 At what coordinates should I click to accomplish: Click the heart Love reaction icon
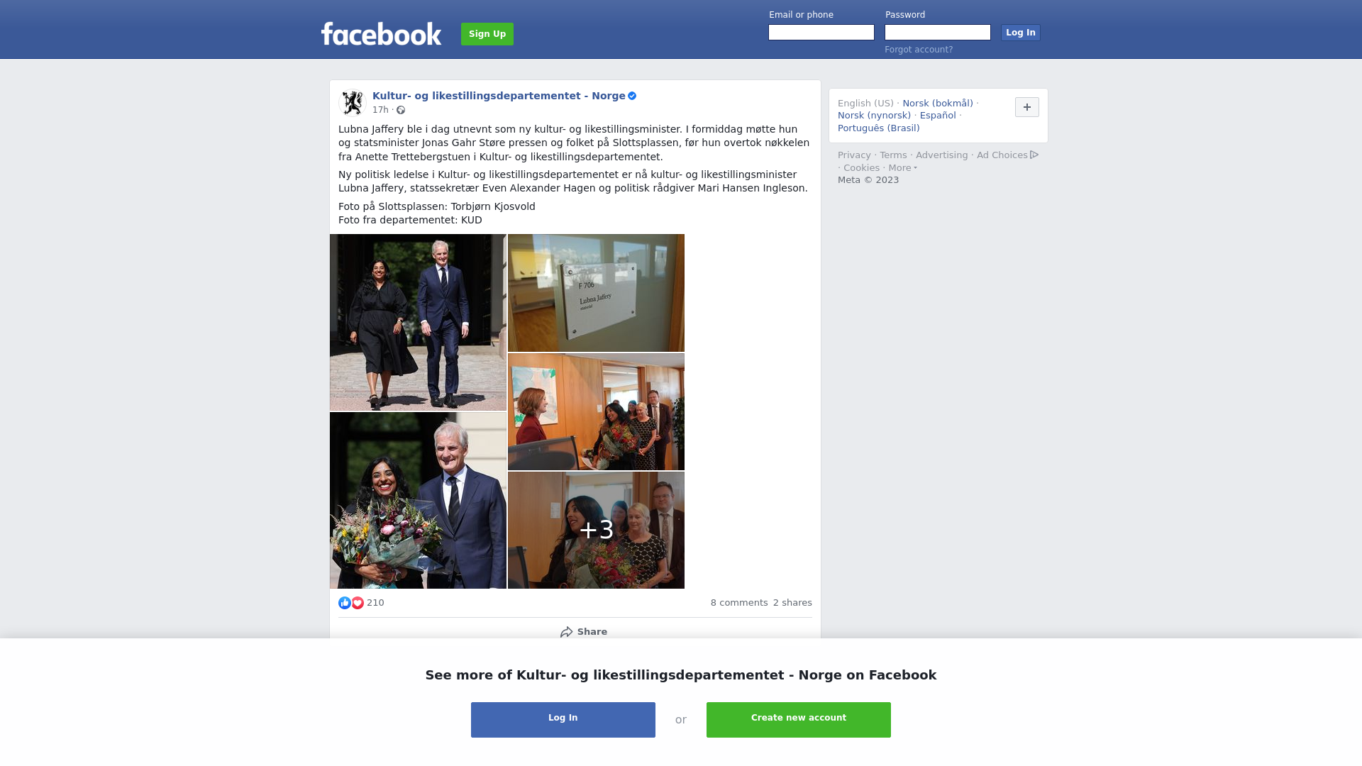[x=358, y=603]
